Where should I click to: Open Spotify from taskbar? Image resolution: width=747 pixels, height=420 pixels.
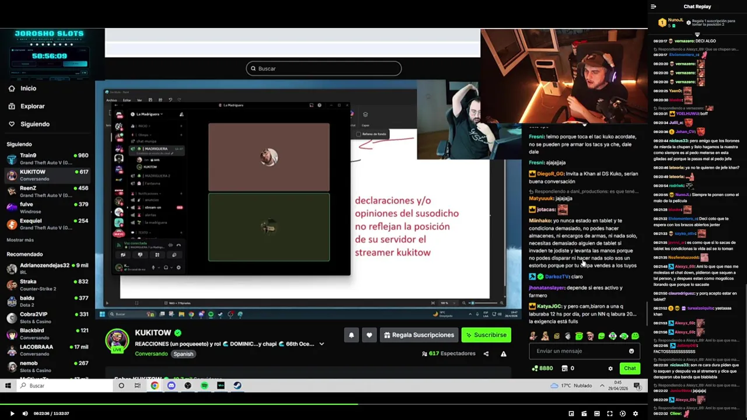204,386
